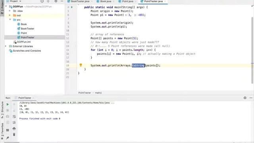
Task: Click 'System.out.println(origin);' code line
Action: 112,23
